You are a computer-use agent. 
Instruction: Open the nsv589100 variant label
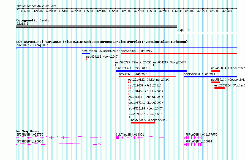click(228, 80)
